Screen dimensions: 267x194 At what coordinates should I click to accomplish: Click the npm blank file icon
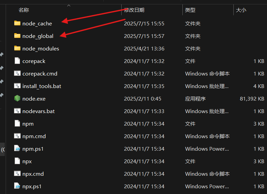17,123
